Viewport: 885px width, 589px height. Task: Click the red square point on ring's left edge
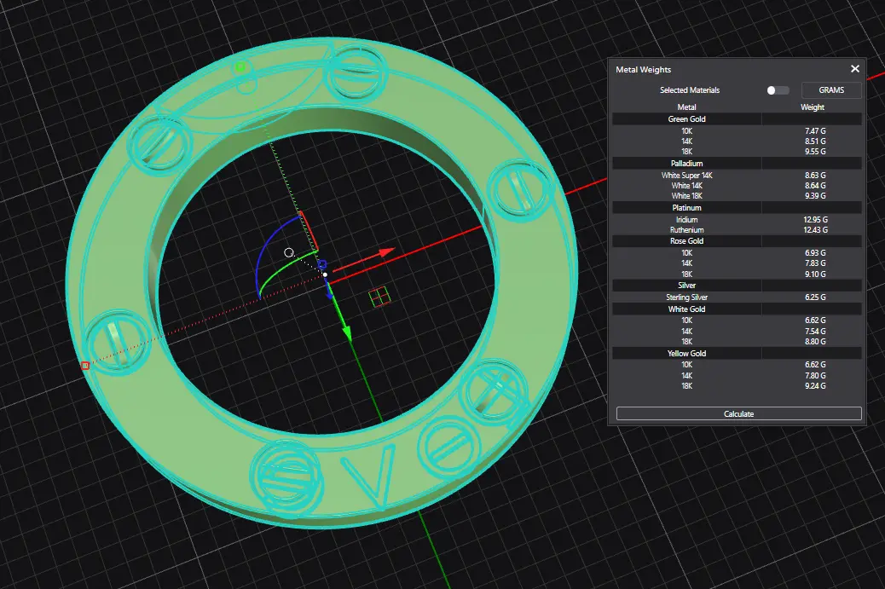[x=84, y=366]
